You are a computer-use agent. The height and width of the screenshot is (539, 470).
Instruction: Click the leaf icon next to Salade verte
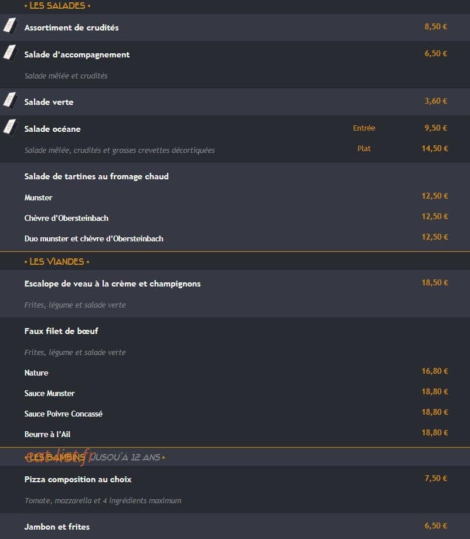(x=10, y=100)
